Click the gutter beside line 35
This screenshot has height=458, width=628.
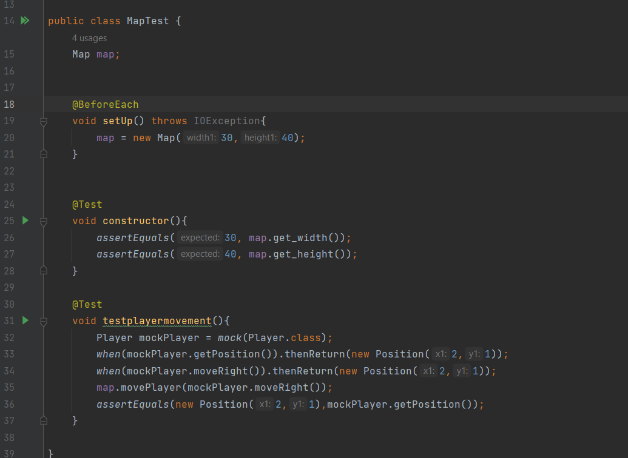coord(33,387)
